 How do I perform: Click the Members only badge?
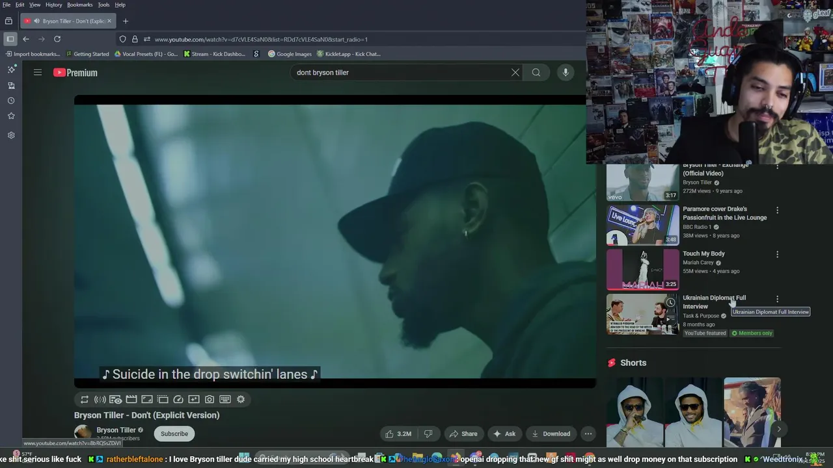(x=752, y=333)
